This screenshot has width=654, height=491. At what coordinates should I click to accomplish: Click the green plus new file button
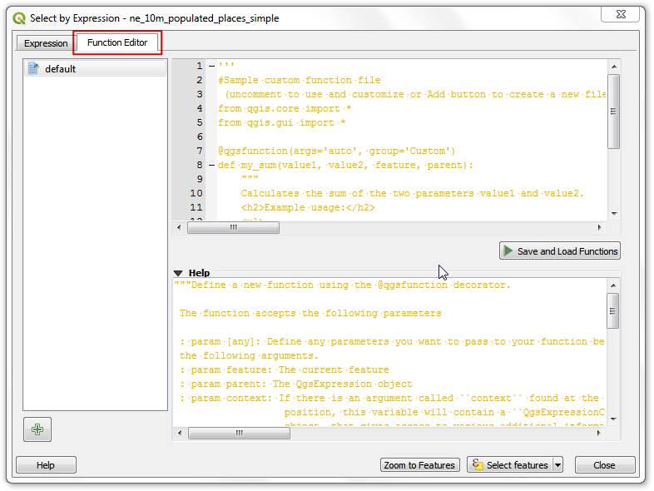click(37, 429)
